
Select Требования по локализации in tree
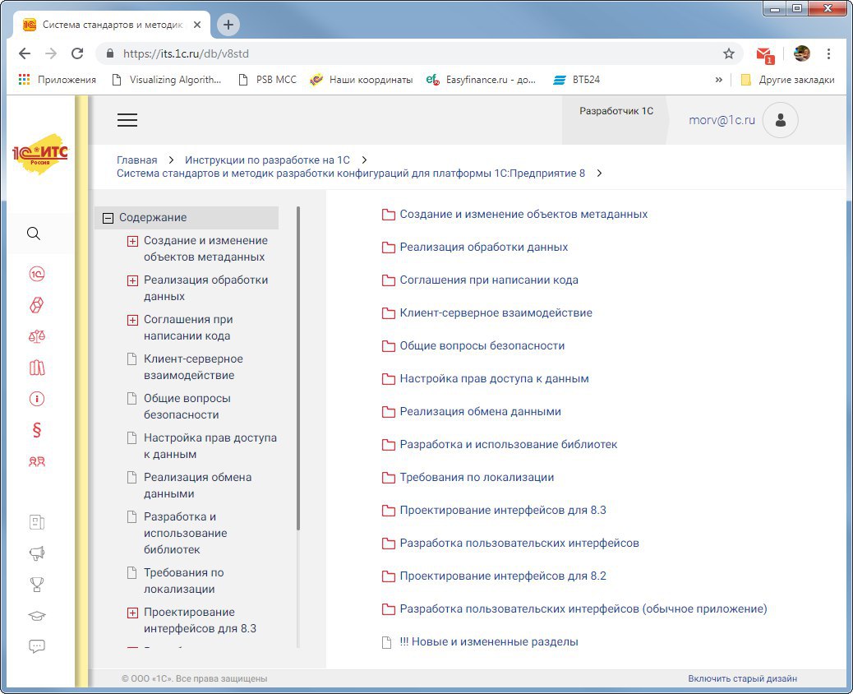(183, 581)
